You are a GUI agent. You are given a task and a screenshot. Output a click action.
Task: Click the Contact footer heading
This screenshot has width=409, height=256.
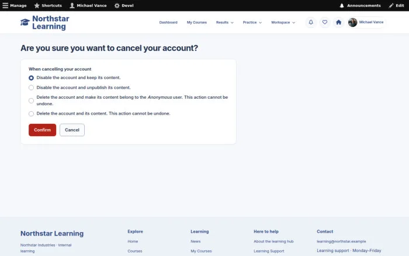coord(325,231)
